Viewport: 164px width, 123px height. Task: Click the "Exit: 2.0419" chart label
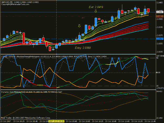(x=96, y=7)
